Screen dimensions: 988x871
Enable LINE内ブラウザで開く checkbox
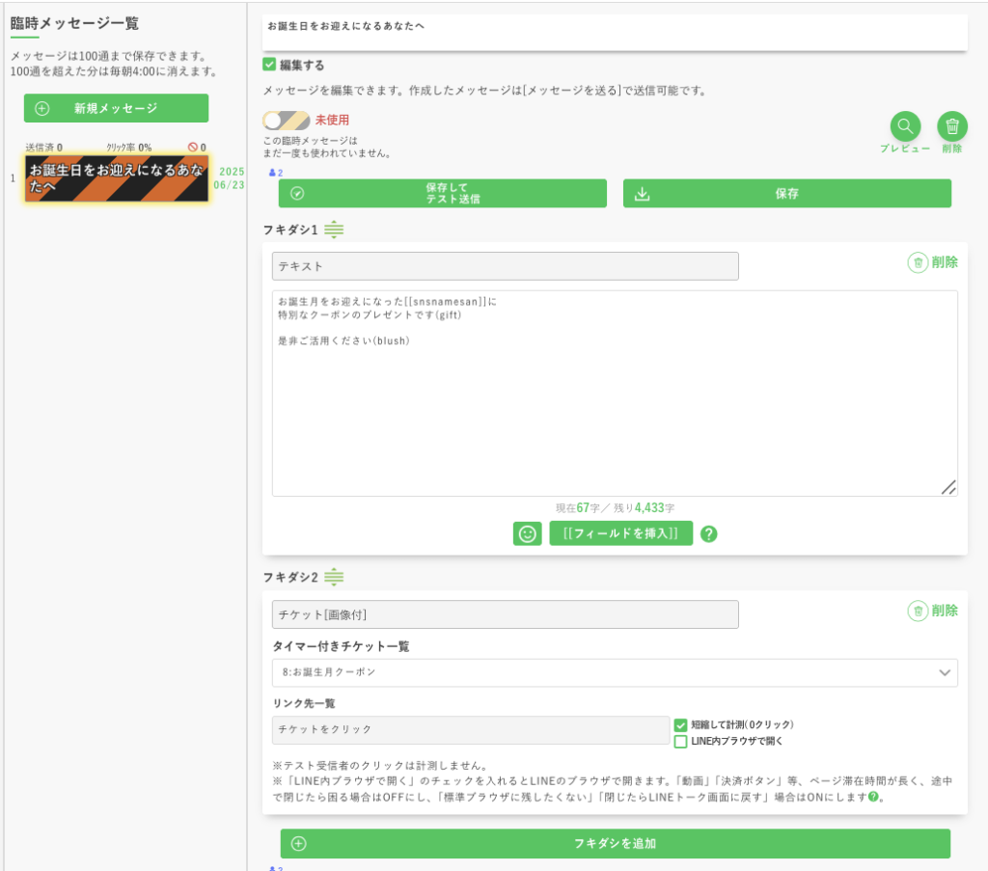click(x=681, y=742)
